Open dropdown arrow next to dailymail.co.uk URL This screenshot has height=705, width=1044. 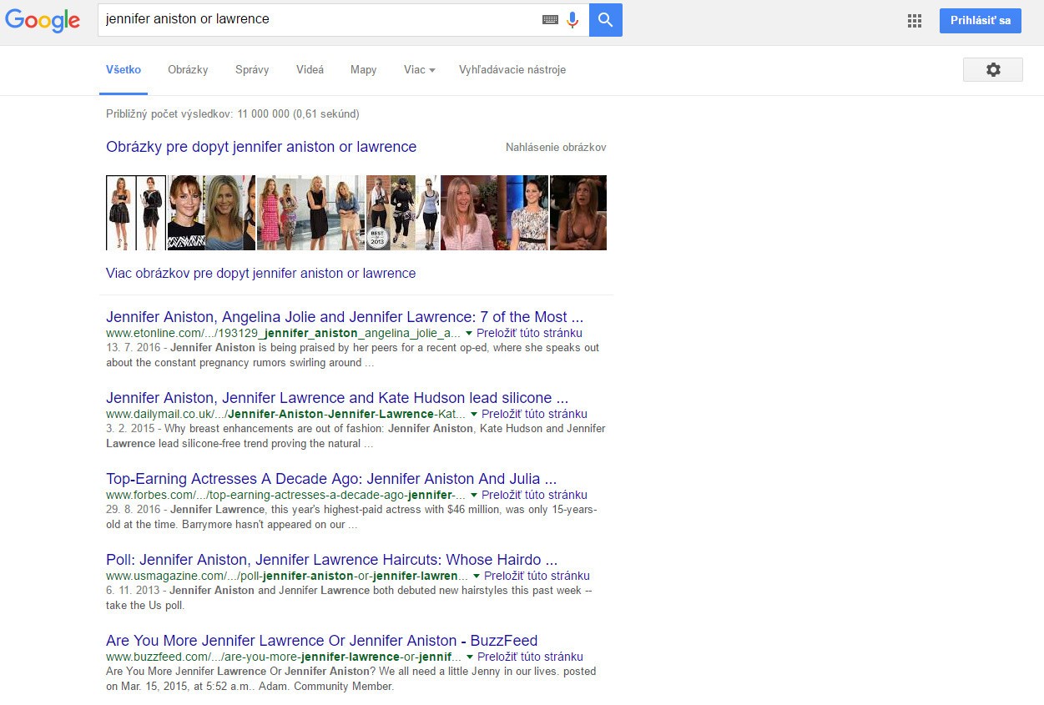(x=474, y=414)
